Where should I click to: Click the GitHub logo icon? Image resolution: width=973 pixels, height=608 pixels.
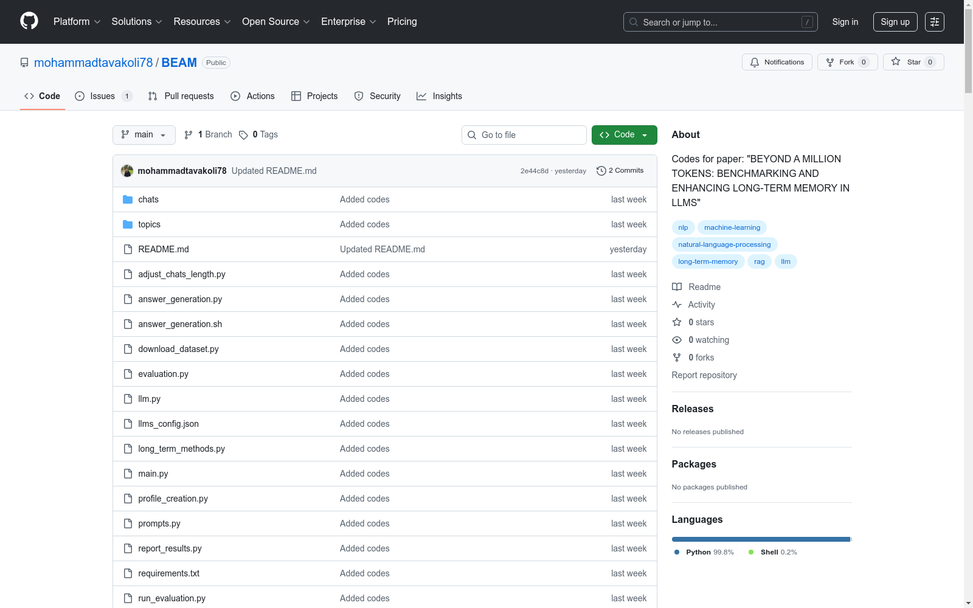(29, 21)
